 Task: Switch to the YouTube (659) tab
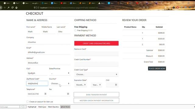coord(64,3)
